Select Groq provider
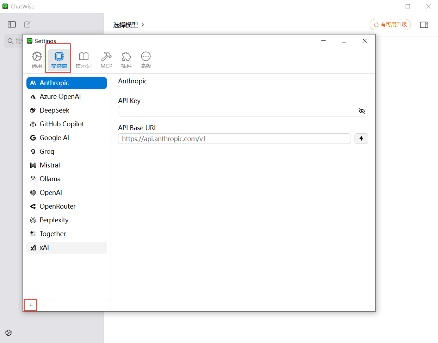Image resolution: width=438 pixels, height=343 pixels. click(67, 152)
